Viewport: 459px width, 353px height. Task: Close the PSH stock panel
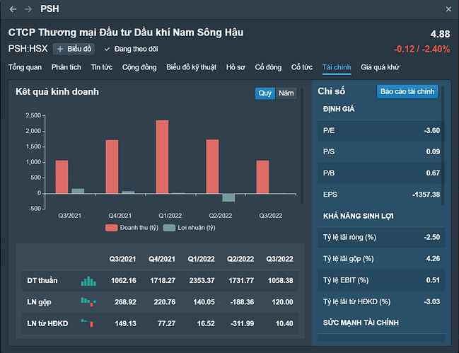tap(448, 9)
